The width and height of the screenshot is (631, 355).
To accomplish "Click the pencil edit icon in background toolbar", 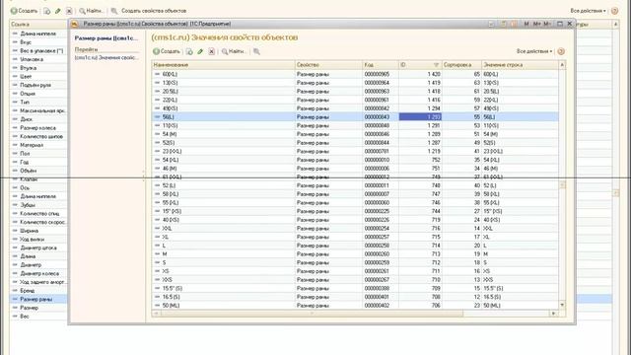I will pos(58,11).
